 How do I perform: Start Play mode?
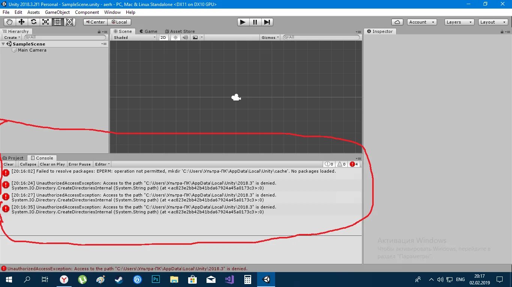pos(243,22)
